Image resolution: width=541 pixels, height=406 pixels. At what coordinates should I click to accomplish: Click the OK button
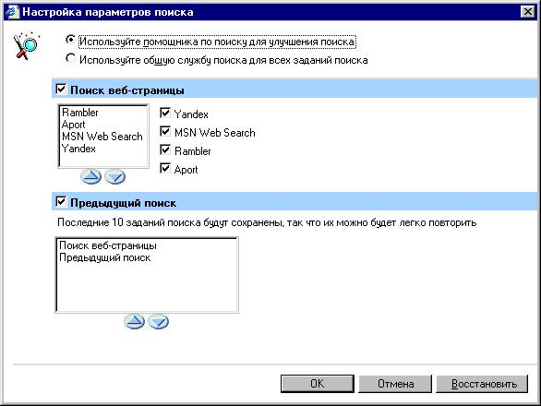coord(318,384)
